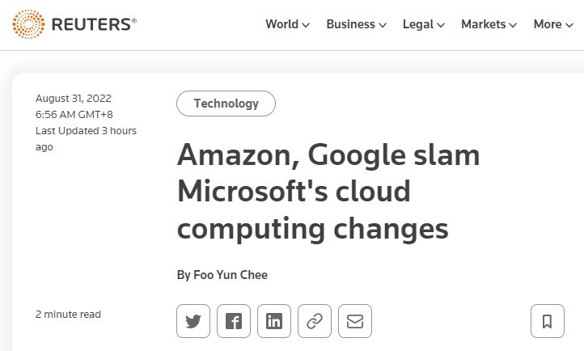Open the Markets menu
This screenshot has width=584, height=351.
click(x=489, y=24)
